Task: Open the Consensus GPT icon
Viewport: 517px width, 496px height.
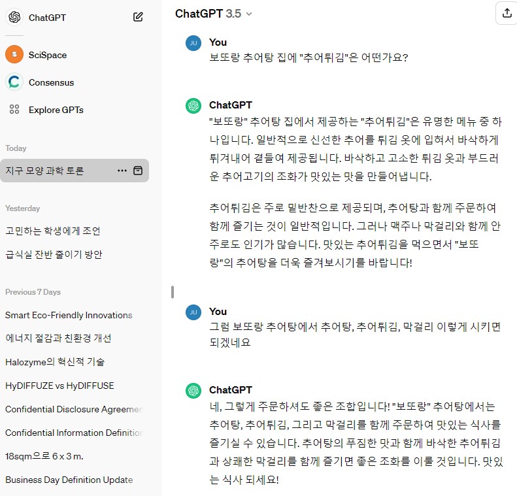Action: click(x=14, y=82)
